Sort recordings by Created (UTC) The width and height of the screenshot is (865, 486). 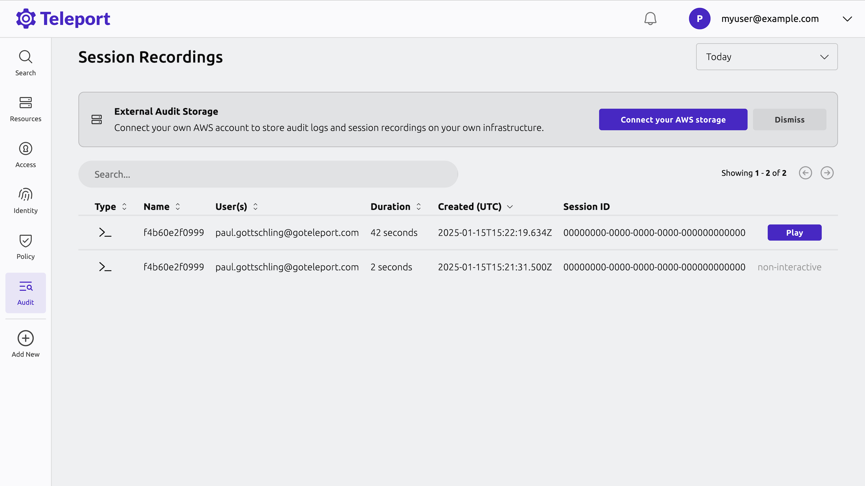pyautogui.click(x=475, y=207)
